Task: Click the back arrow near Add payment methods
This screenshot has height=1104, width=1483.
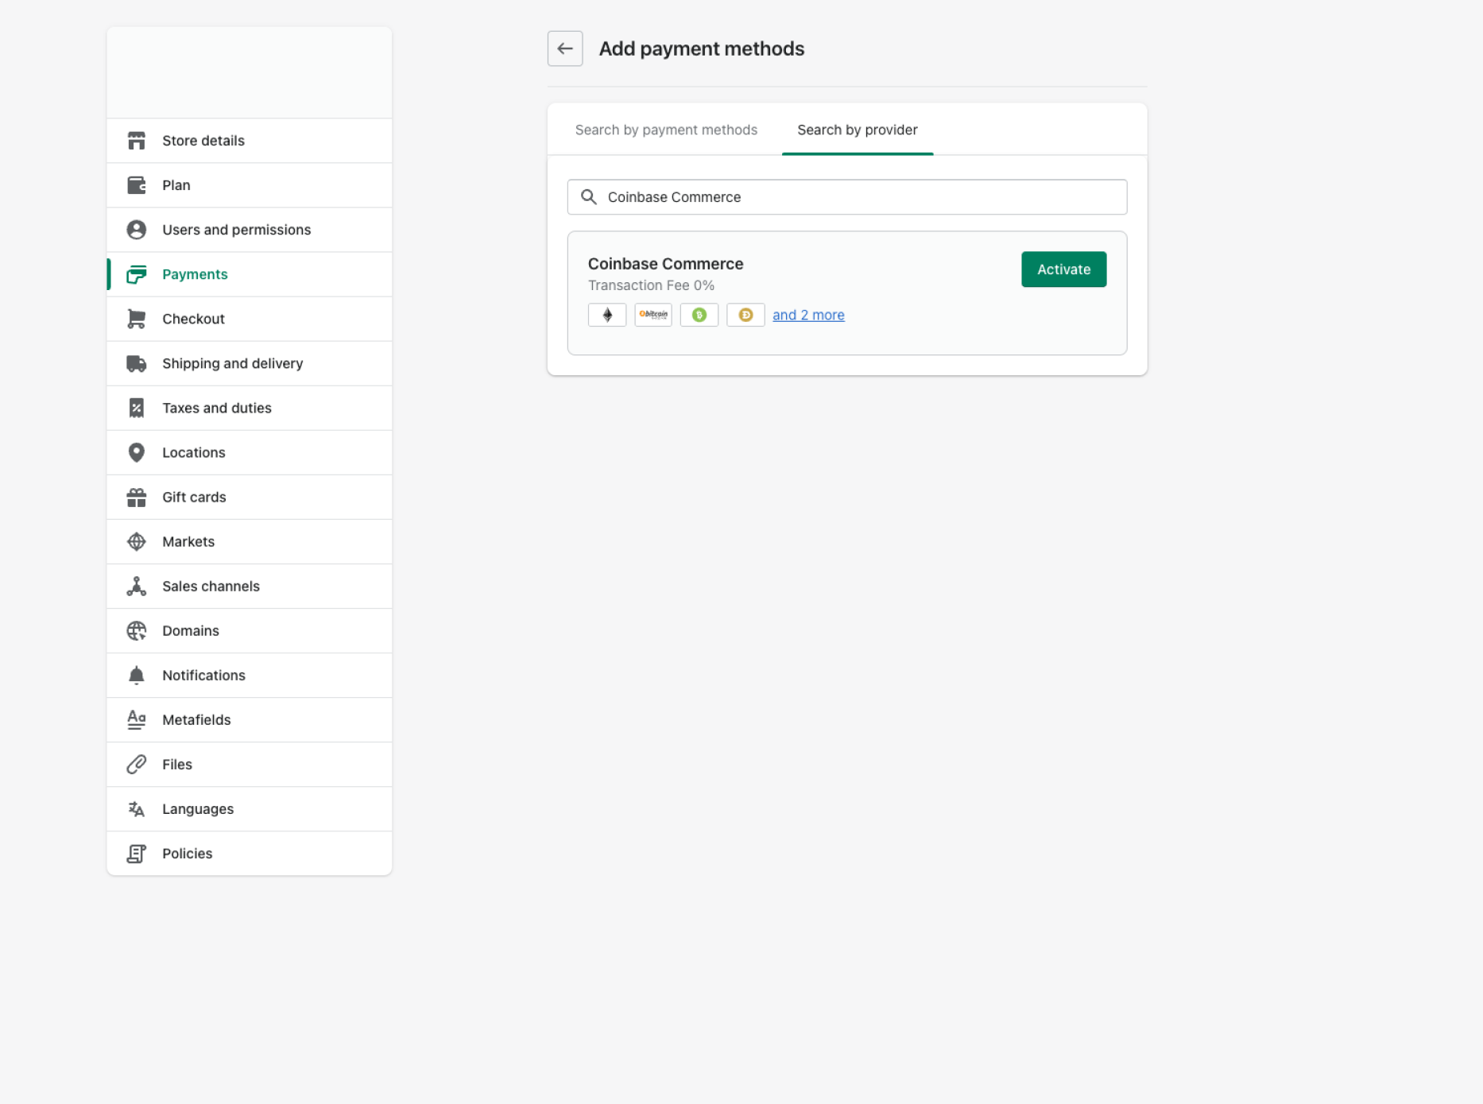Action: (x=565, y=48)
